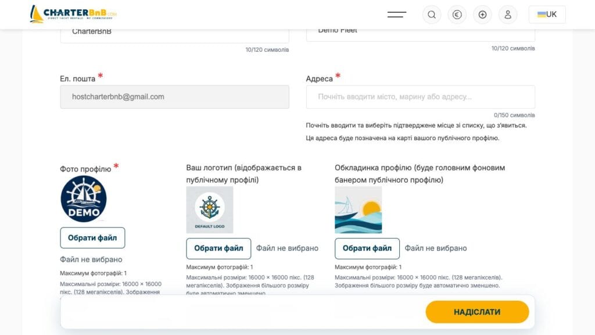
Task: Click 'Ця адреса буде позначена на карті' hint
Action: tap(403, 138)
